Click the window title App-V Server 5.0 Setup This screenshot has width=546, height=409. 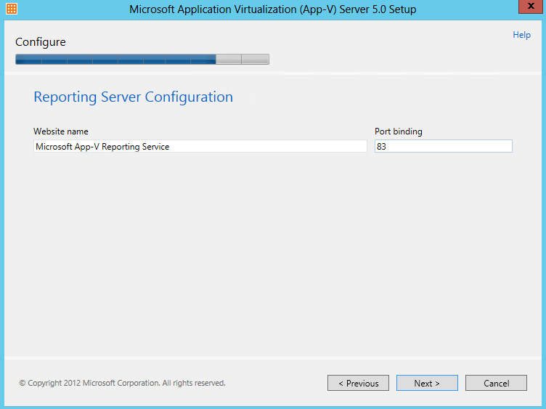[x=273, y=9]
